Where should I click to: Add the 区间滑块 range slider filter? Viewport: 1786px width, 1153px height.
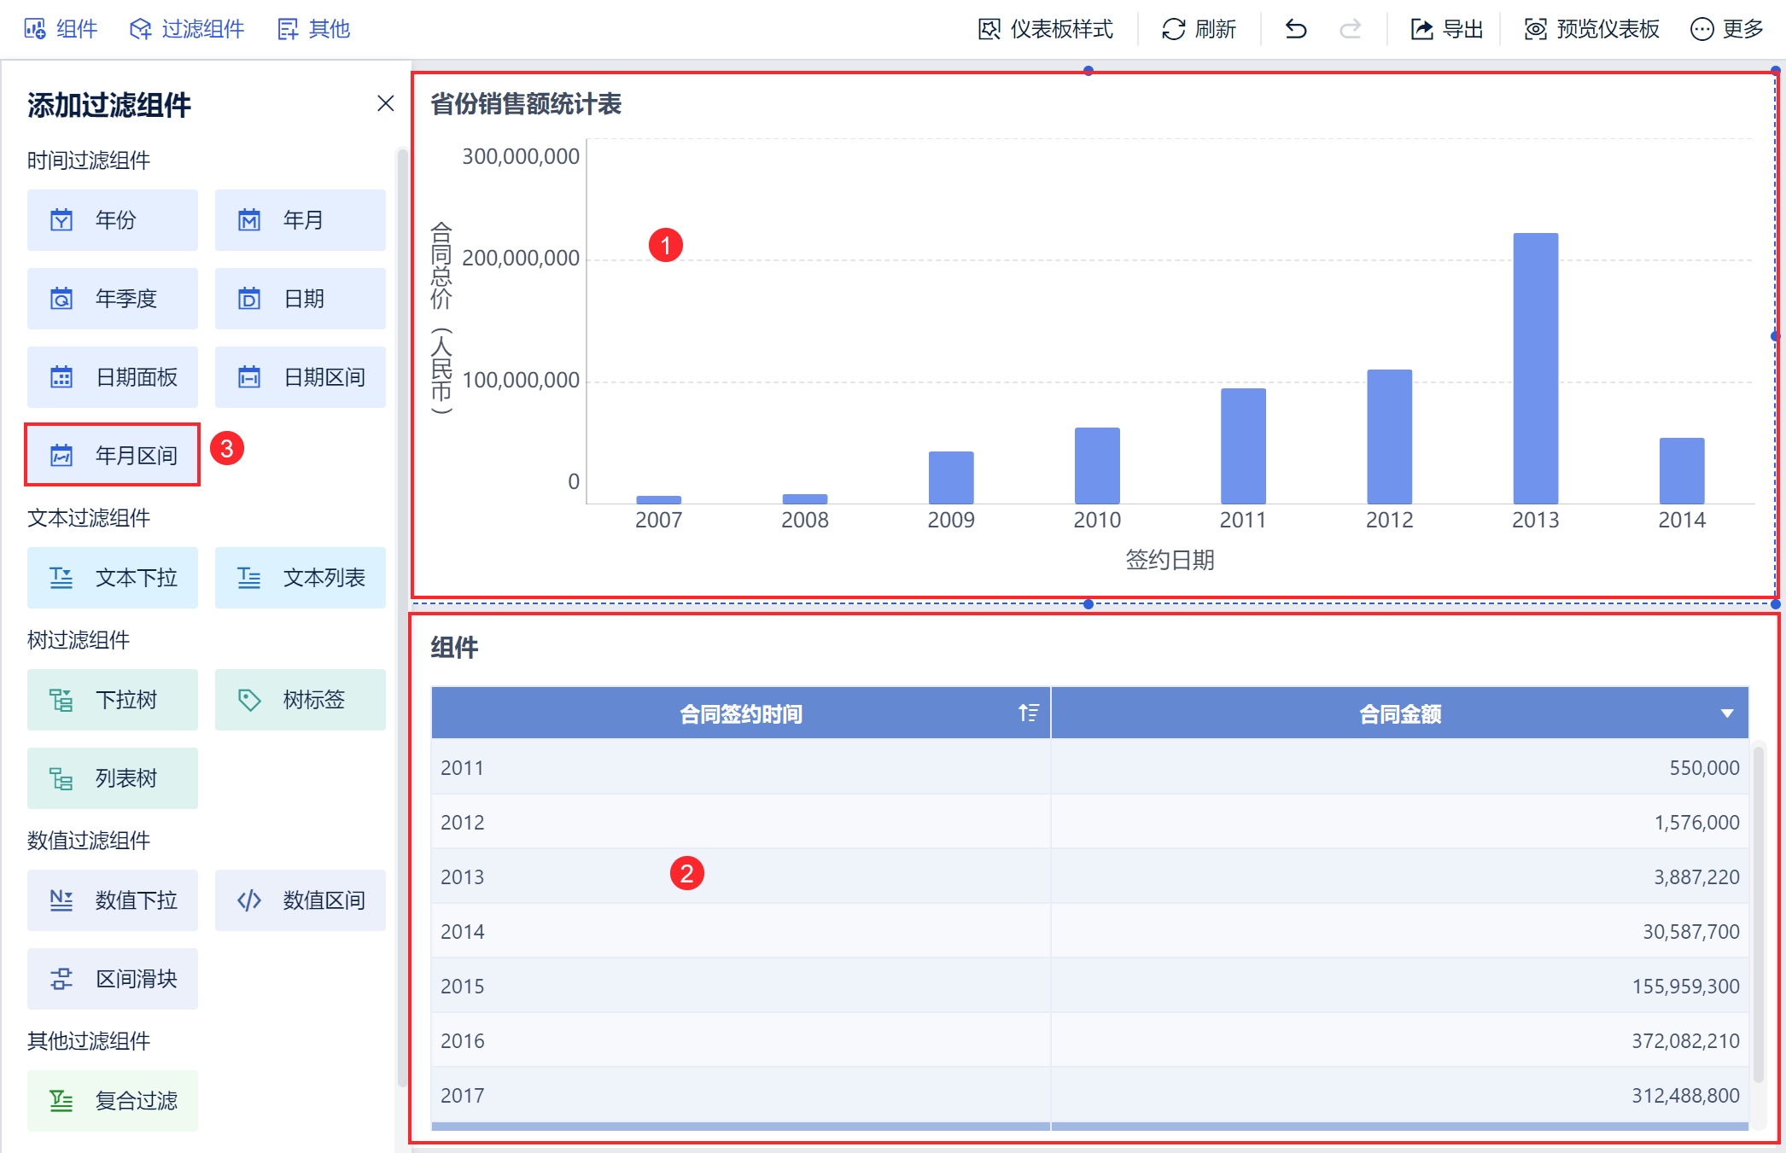[113, 979]
